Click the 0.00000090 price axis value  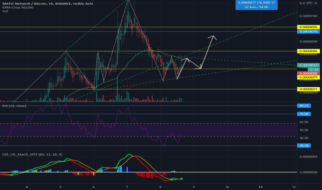click(309, 41)
